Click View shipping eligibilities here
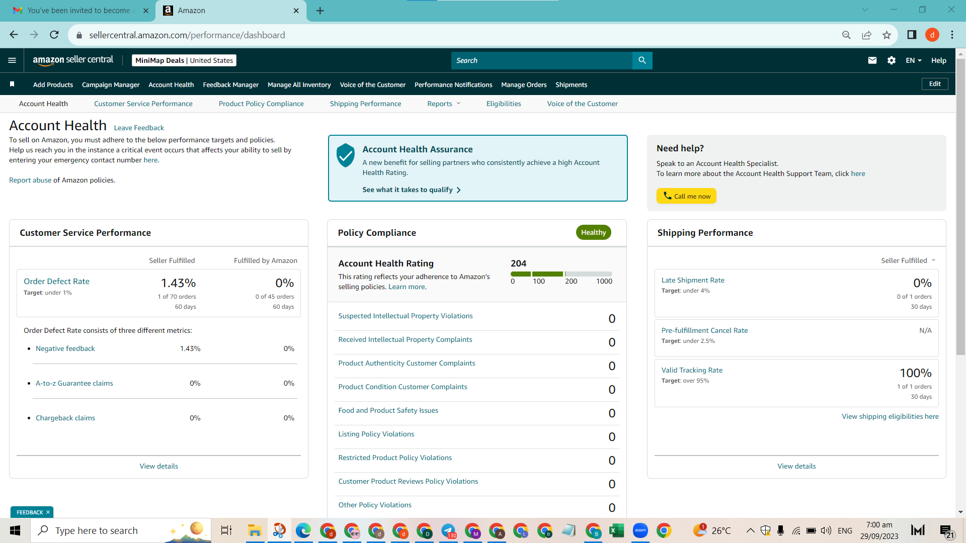966x543 pixels. click(x=890, y=416)
